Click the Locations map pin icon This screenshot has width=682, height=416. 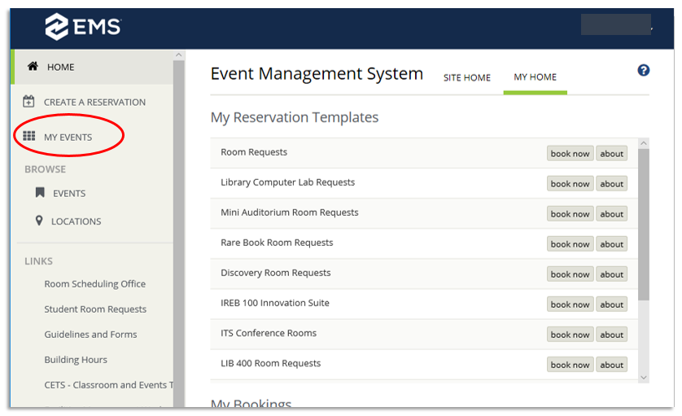click(39, 221)
